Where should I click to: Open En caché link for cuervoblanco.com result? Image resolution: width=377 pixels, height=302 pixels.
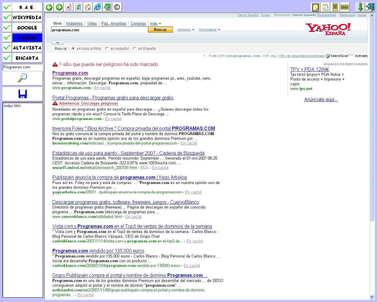[x=133, y=217]
